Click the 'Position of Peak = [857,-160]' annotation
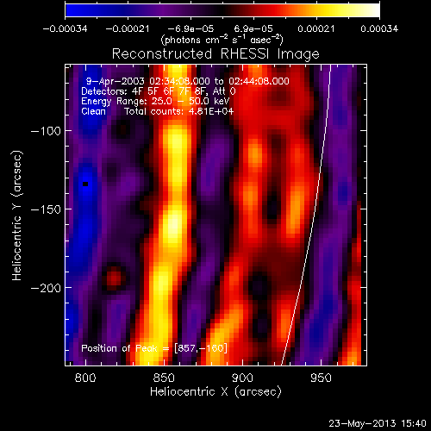 [x=154, y=348]
